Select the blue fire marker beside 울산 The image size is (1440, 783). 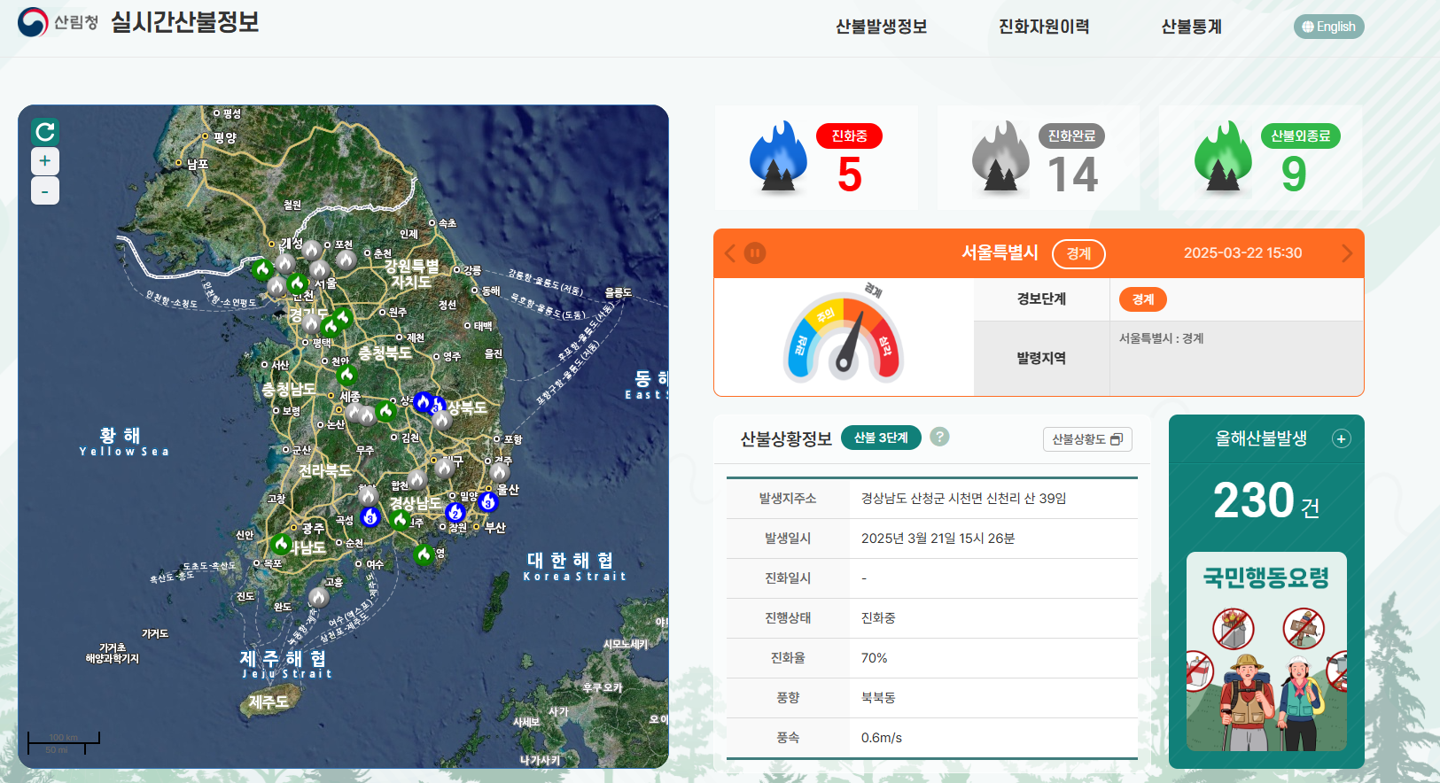[x=488, y=502]
